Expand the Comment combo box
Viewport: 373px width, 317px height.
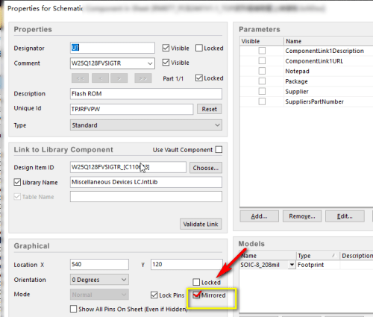pyautogui.click(x=150, y=63)
